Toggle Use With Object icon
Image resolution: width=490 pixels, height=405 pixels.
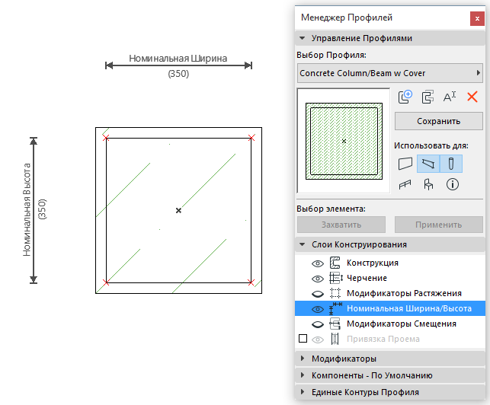pos(428,184)
